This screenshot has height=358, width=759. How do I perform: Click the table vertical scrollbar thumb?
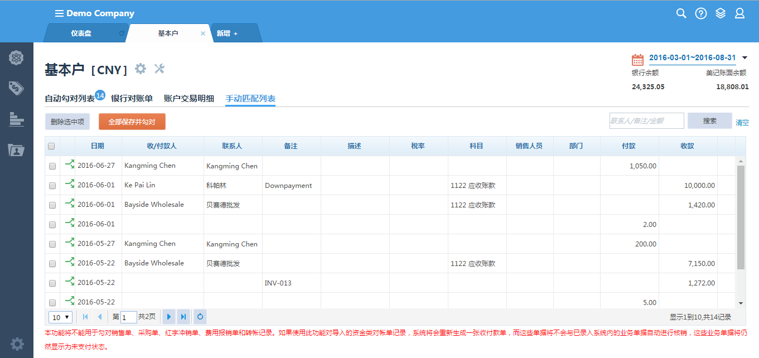[x=741, y=217]
